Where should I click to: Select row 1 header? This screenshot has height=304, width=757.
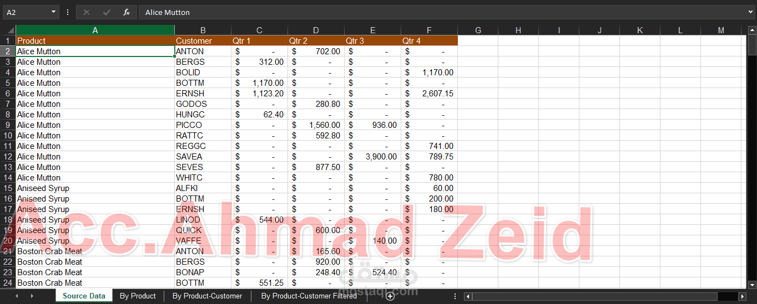coord(8,41)
